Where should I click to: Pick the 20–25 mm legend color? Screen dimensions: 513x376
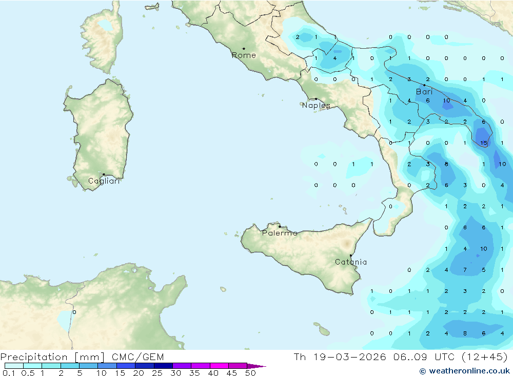(x=144, y=366)
